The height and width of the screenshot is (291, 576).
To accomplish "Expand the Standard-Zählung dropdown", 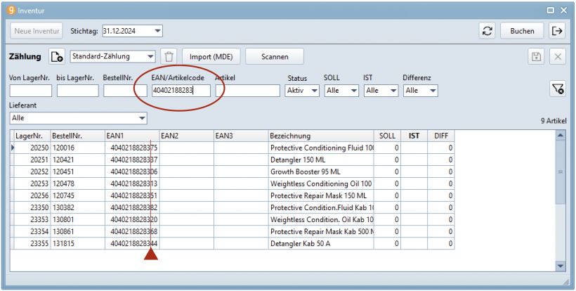I will [x=150, y=57].
